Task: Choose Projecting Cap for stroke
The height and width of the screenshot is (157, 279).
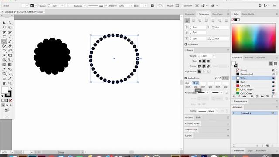Action: point(208,61)
